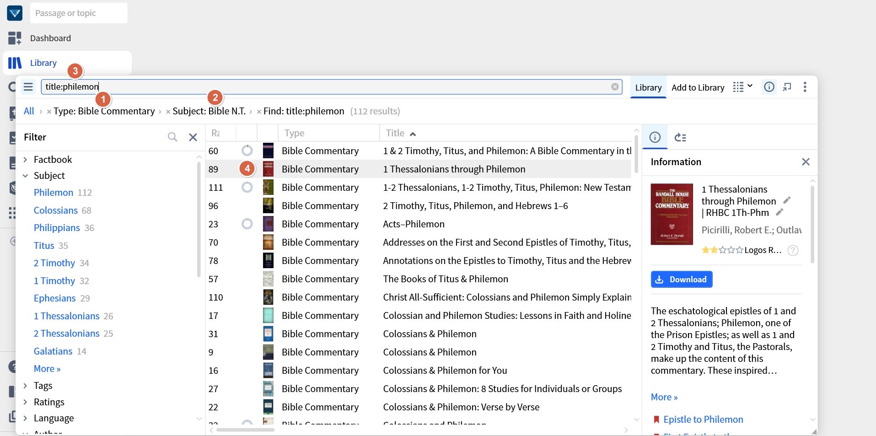Filter by subject Philemon
The width and height of the screenshot is (876, 436).
(54, 193)
